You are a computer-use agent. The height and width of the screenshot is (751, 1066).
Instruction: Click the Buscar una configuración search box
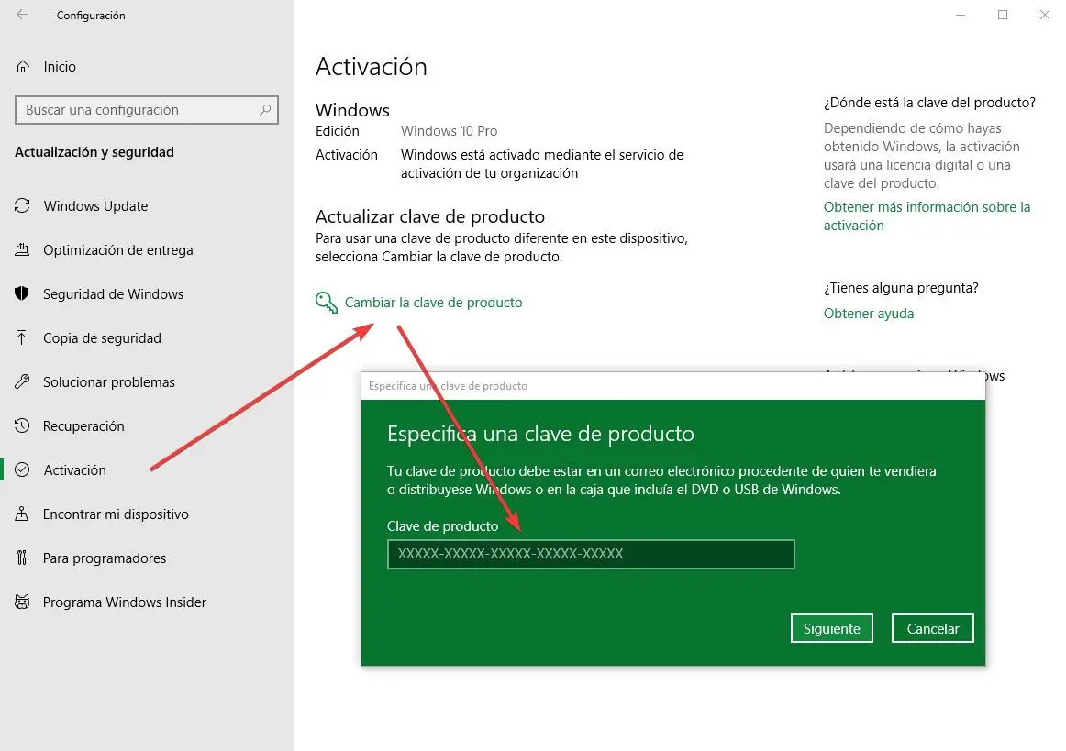(146, 110)
